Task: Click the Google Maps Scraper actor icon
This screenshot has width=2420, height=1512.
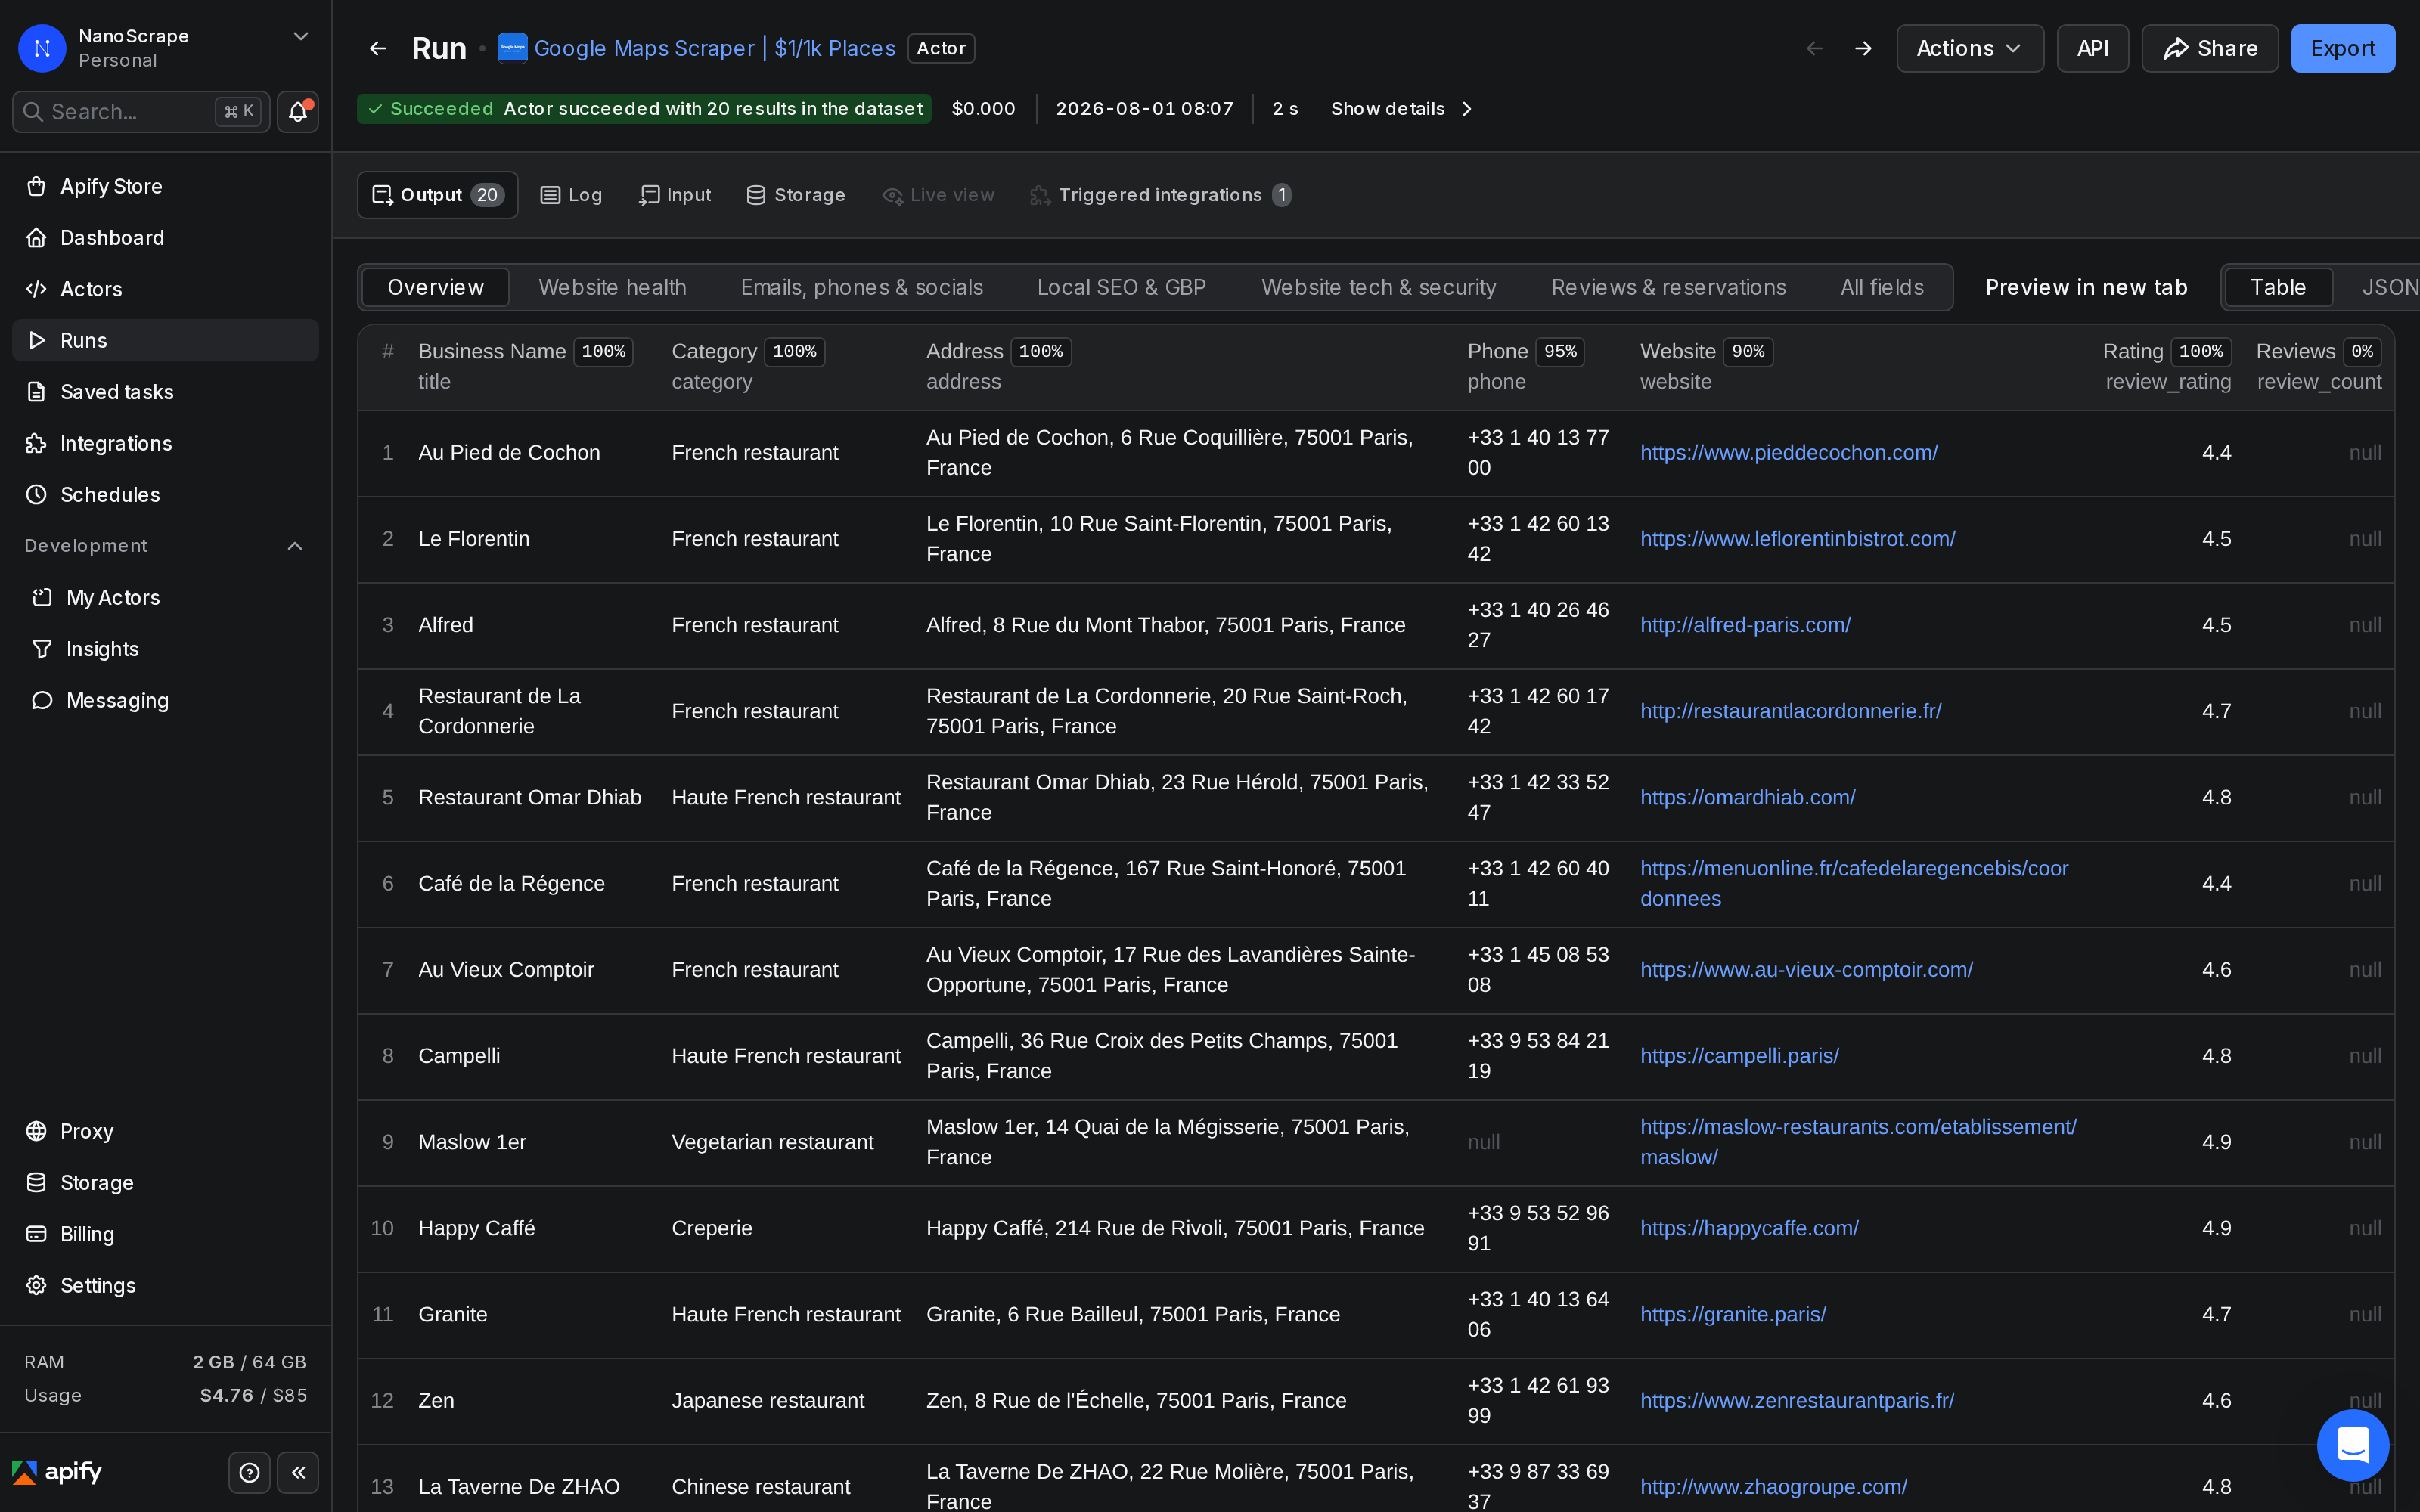Action: tap(512, 48)
